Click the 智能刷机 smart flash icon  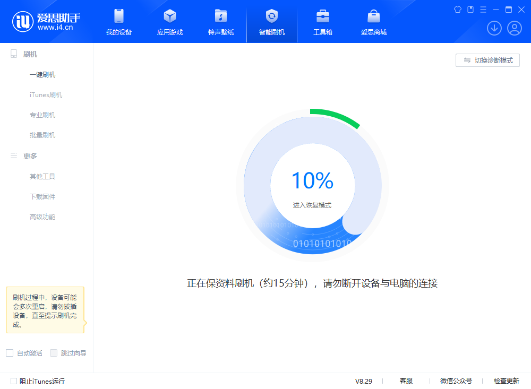click(272, 21)
